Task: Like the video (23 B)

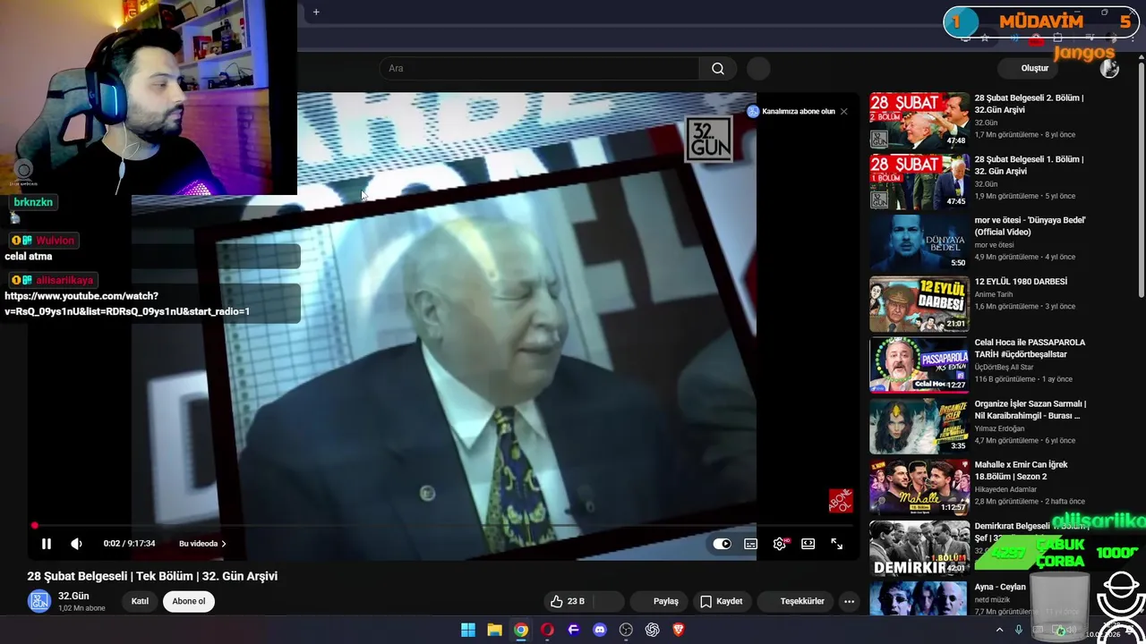Action: click(x=568, y=601)
